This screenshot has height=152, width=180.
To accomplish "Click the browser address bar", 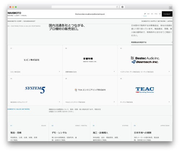I will point(85,7).
